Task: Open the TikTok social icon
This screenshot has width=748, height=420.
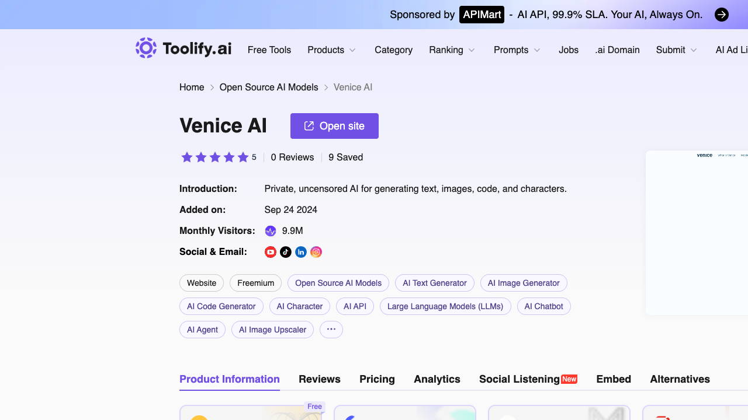Action: click(x=285, y=252)
